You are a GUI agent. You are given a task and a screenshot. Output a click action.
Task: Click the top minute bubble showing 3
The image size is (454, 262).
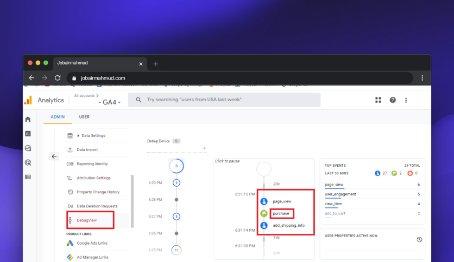click(x=176, y=166)
